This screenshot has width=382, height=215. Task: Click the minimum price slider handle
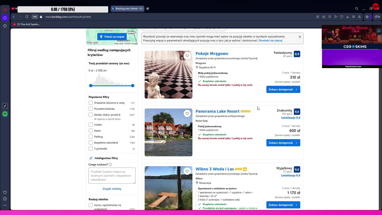(91, 86)
